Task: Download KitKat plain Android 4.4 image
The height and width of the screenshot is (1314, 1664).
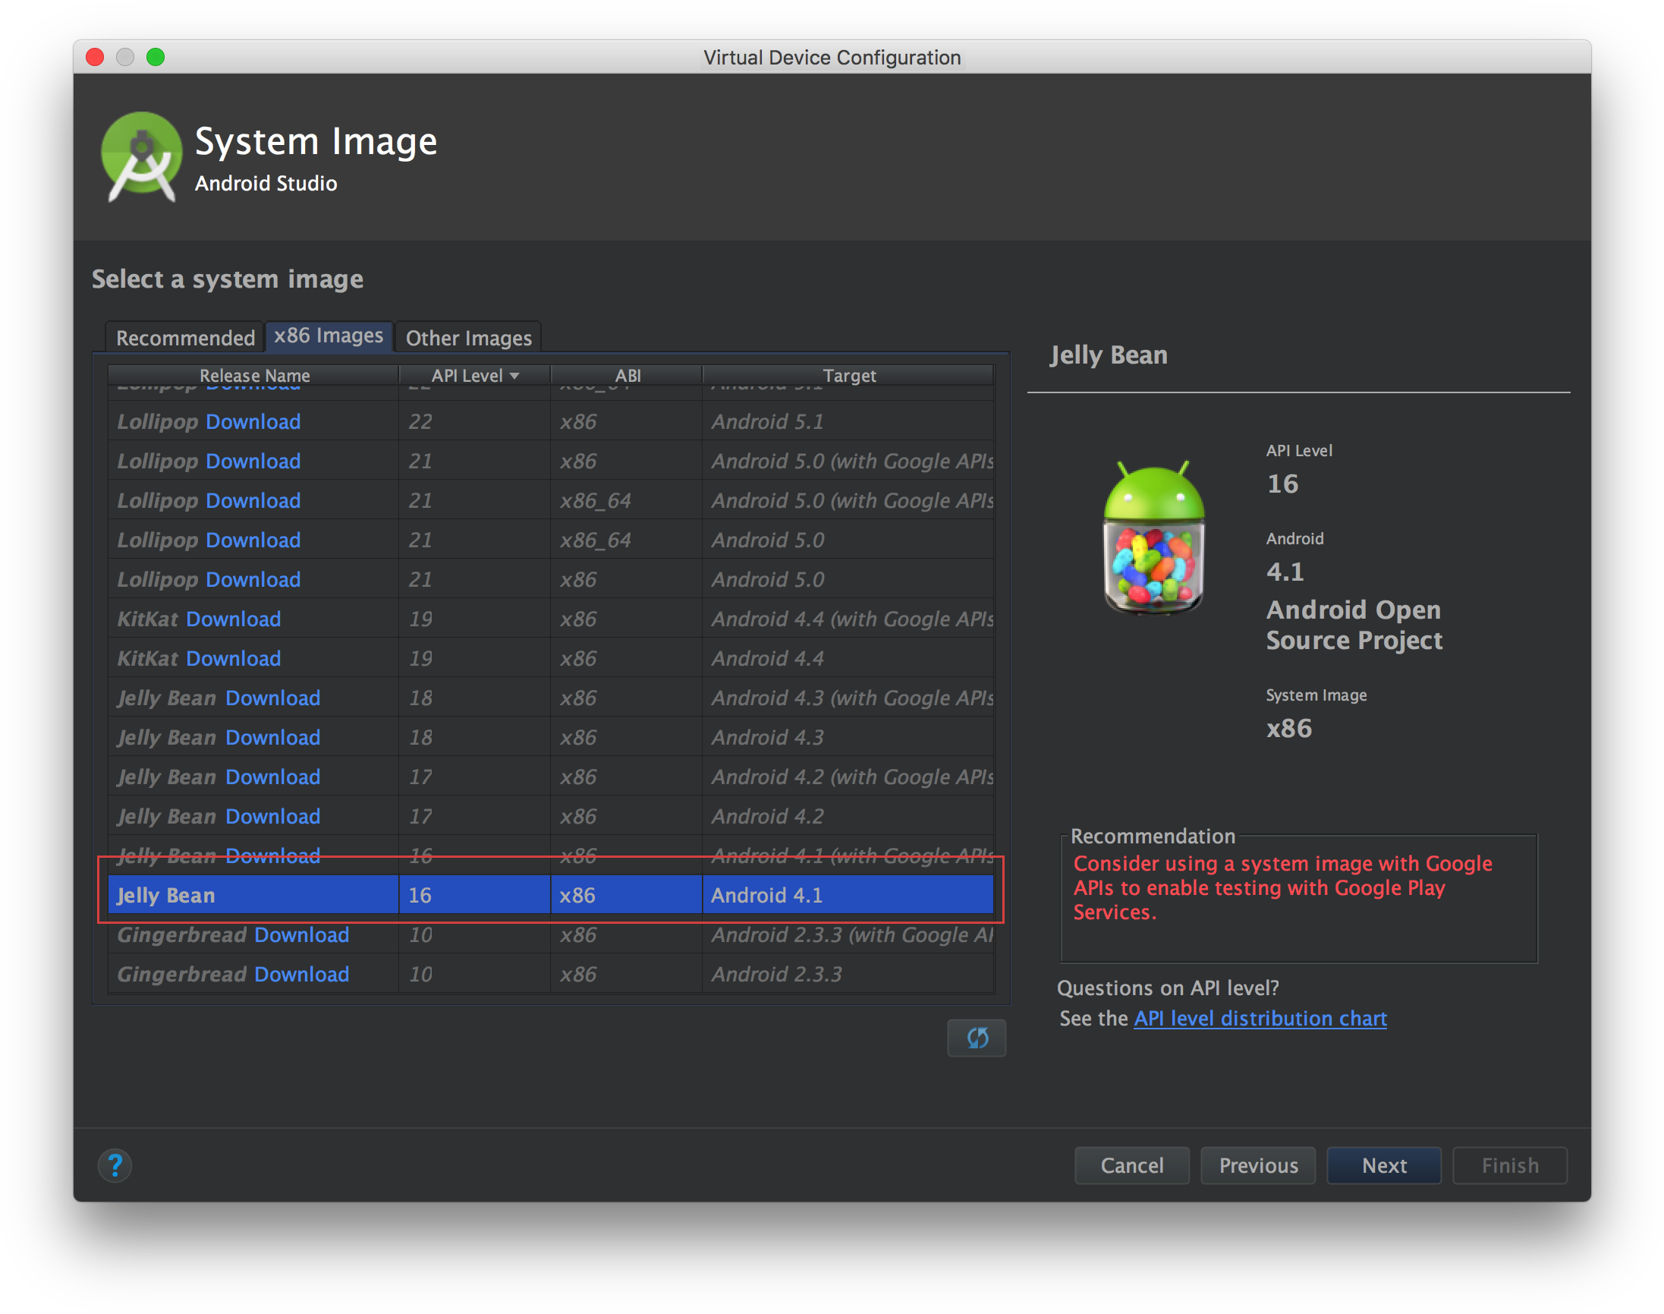Action: pyautogui.click(x=234, y=659)
